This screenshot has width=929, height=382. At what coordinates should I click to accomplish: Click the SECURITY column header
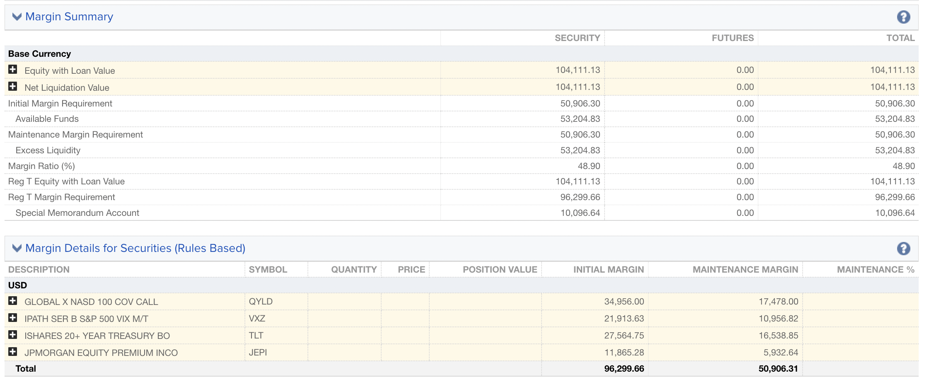577,38
